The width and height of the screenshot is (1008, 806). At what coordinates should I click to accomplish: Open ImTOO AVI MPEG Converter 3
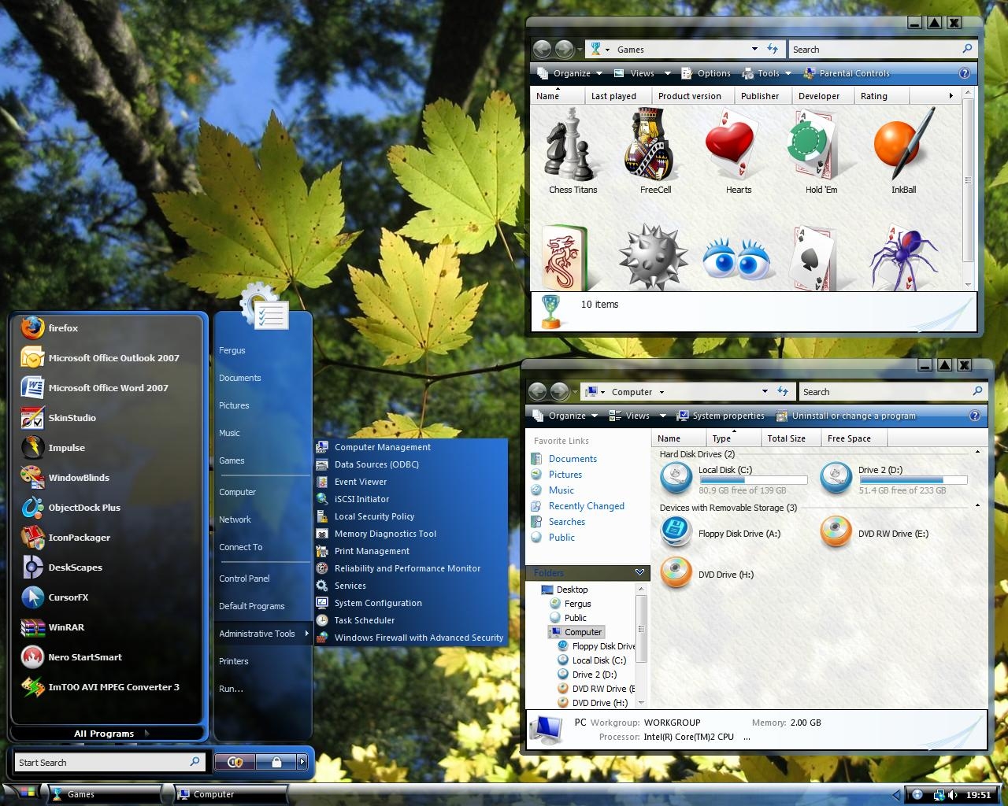tap(109, 687)
